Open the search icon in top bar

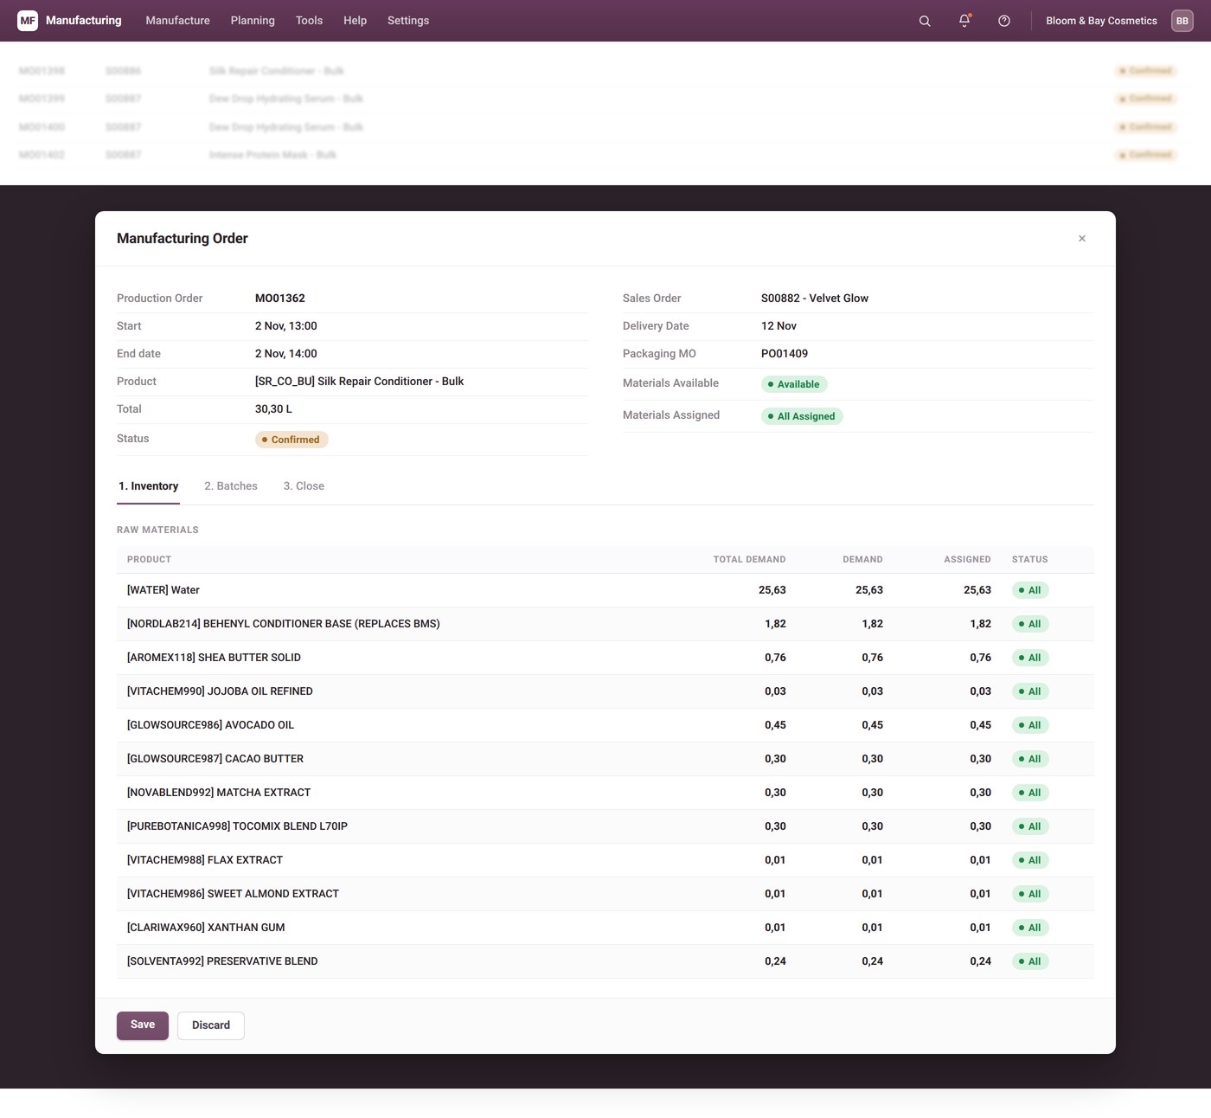(x=925, y=21)
